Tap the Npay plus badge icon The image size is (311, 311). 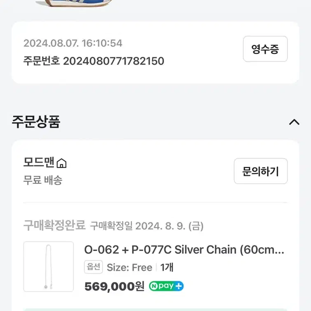click(166, 286)
